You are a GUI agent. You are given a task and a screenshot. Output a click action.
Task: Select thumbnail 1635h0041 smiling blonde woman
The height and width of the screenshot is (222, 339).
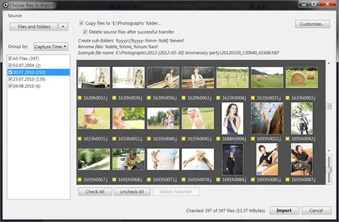click(x=198, y=119)
